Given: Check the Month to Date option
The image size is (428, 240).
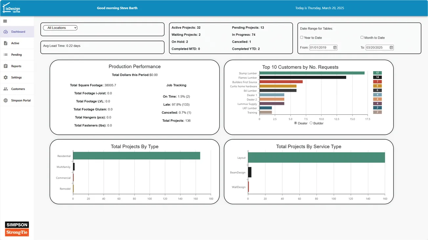Looking at the screenshot, I should (362, 37).
